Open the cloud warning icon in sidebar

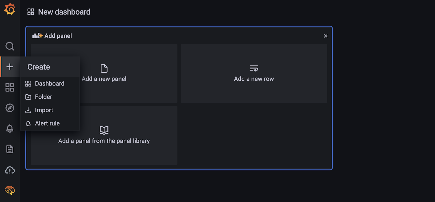coord(10,170)
